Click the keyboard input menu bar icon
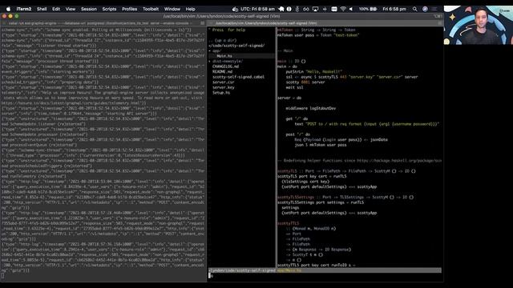513x288 pixels. pos(334,9)
